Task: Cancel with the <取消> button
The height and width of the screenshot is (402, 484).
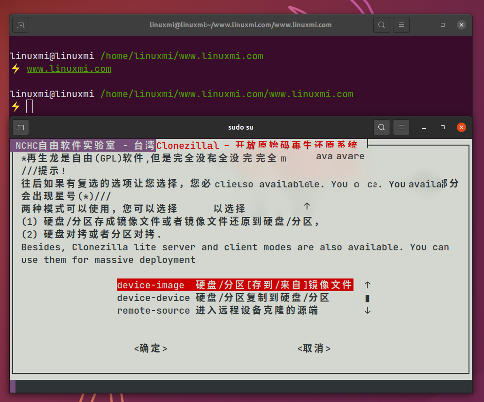Action: (x=314, y=348)
